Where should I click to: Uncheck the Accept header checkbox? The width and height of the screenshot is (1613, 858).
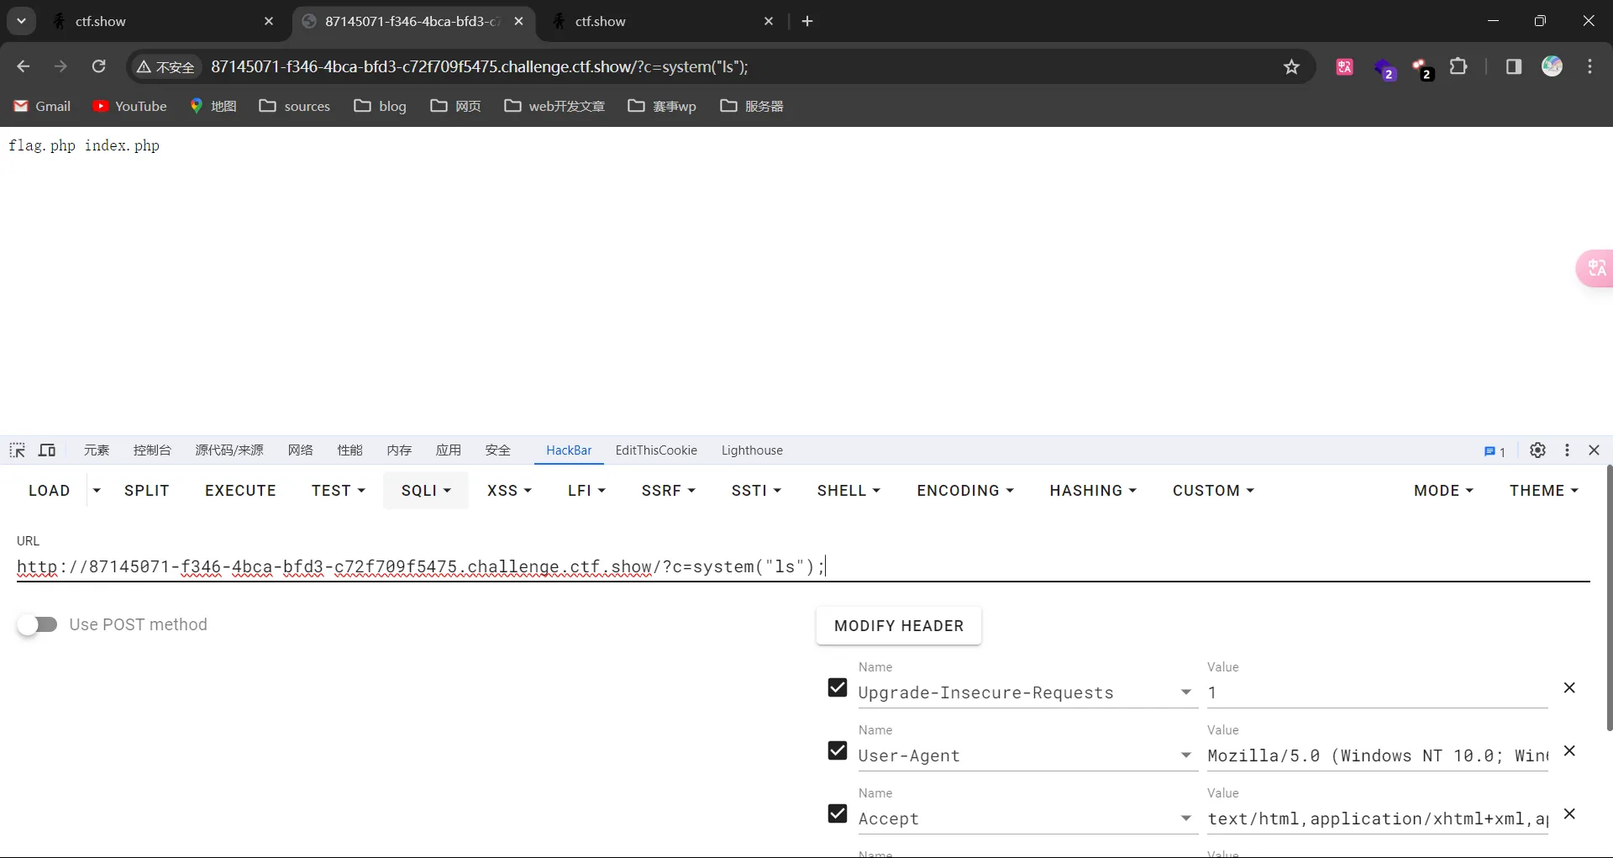pyautogui.click(x=838, y=813)
